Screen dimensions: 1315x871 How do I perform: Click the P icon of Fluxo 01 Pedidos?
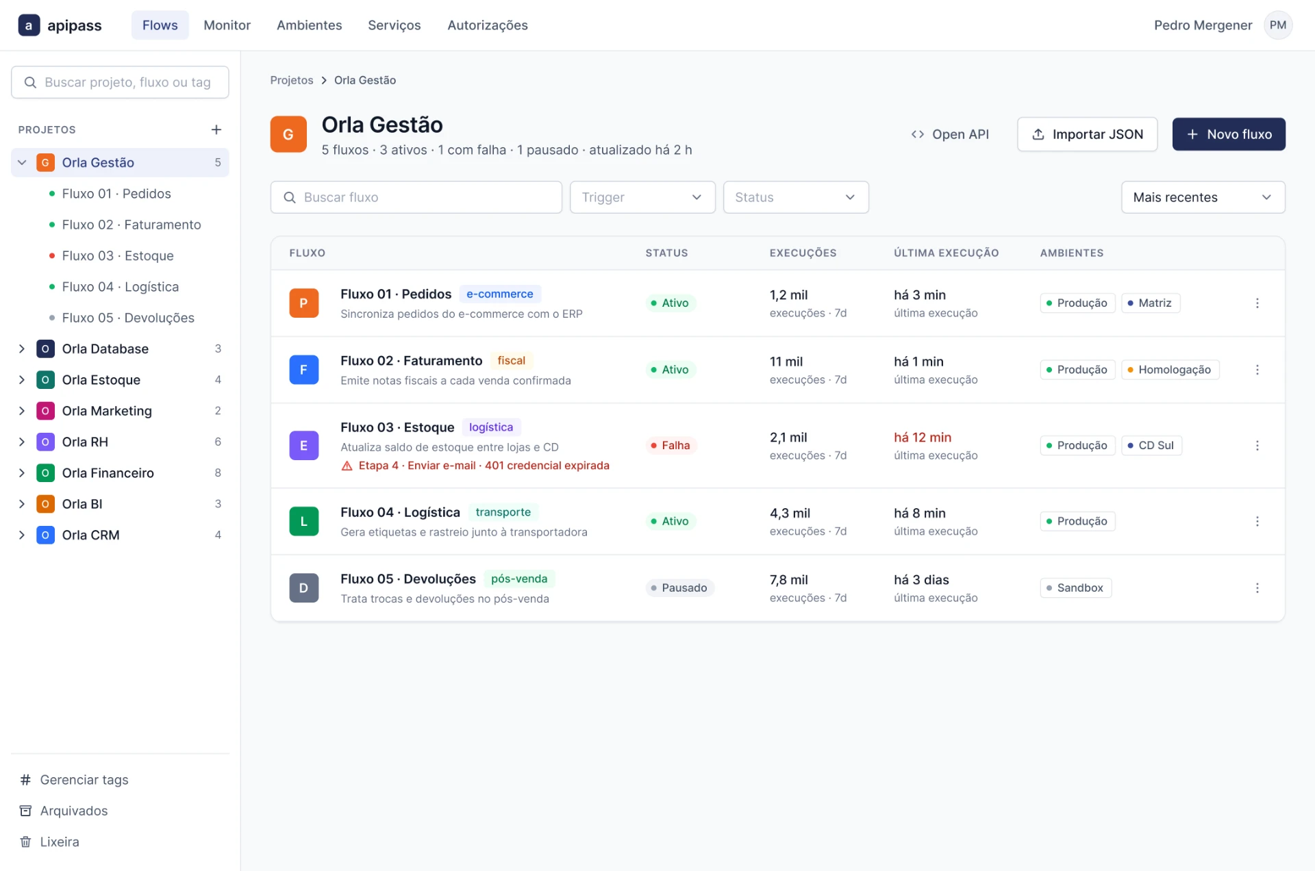click(x=304, y=303)
